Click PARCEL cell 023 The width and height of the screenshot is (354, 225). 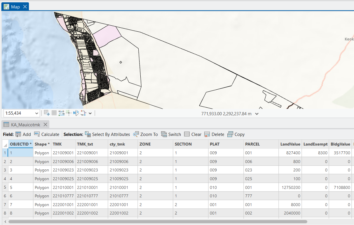tap(261, 170)
